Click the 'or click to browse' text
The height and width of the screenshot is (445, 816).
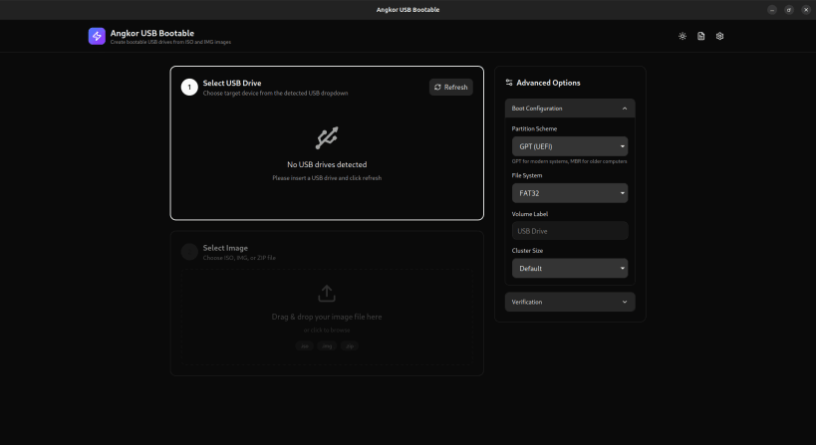coord(327,331)
